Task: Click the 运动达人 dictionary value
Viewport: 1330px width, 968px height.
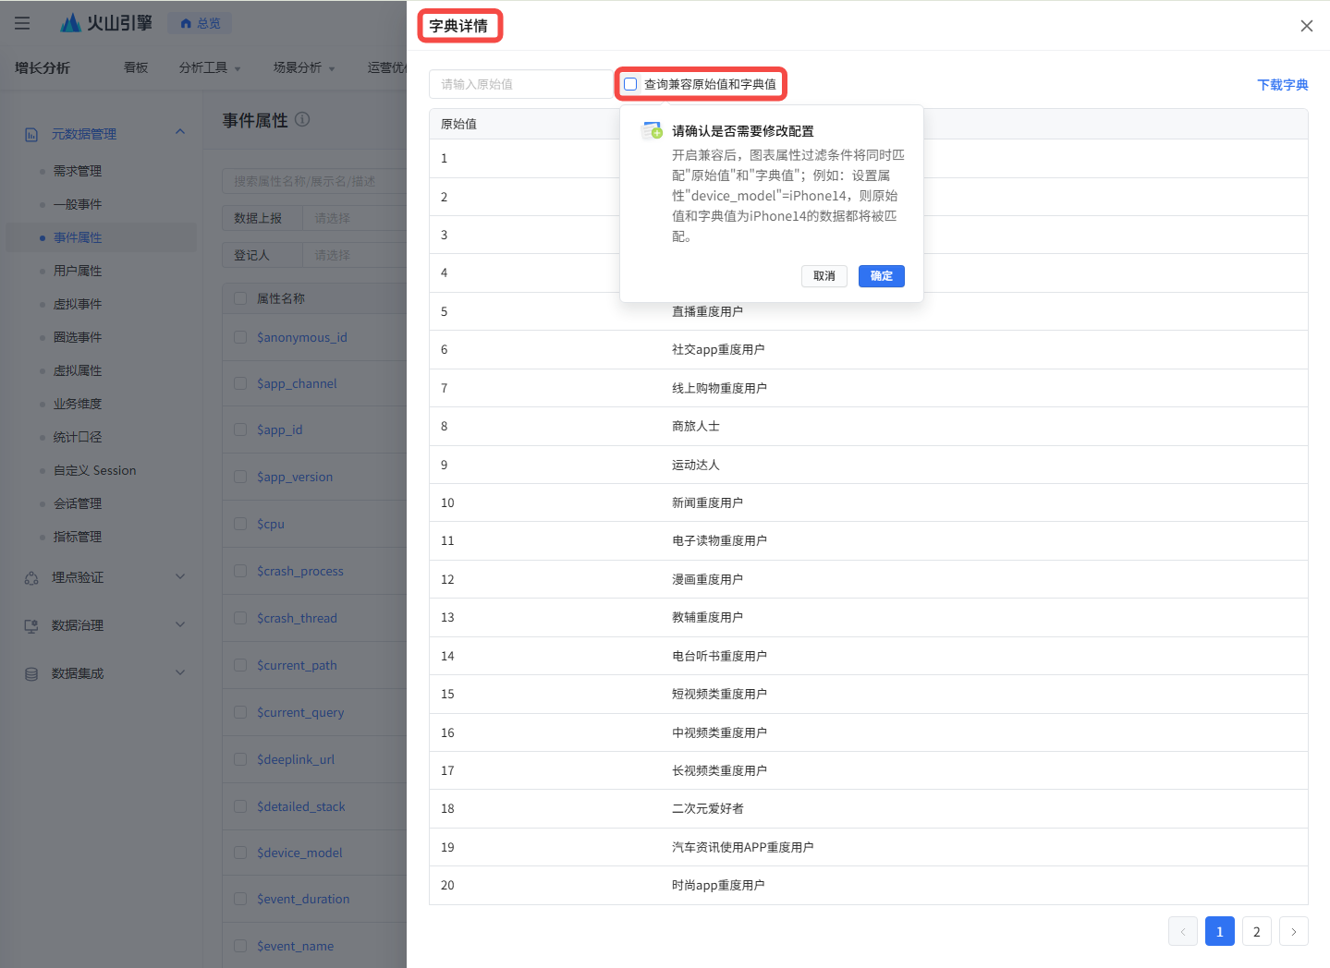Action: pyautogui.click(x=695, y=465)
